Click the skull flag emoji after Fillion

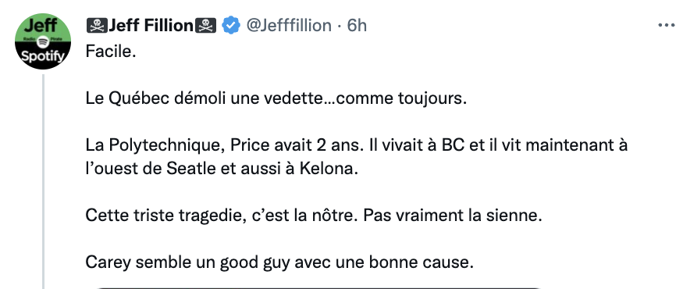point(206,26)
